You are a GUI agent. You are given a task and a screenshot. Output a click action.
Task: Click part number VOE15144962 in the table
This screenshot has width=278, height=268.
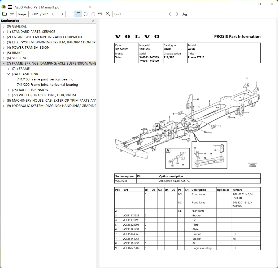tap(131, 234)
